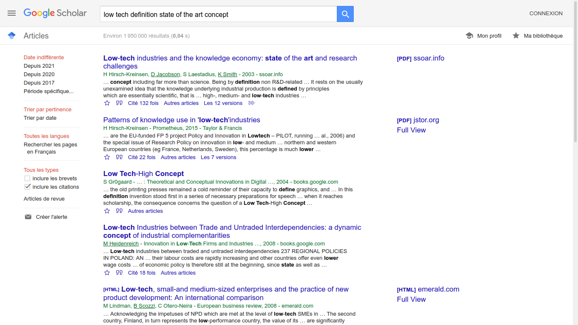Select Tous les types filter
The image size is (578, 325).
(41, 170)
